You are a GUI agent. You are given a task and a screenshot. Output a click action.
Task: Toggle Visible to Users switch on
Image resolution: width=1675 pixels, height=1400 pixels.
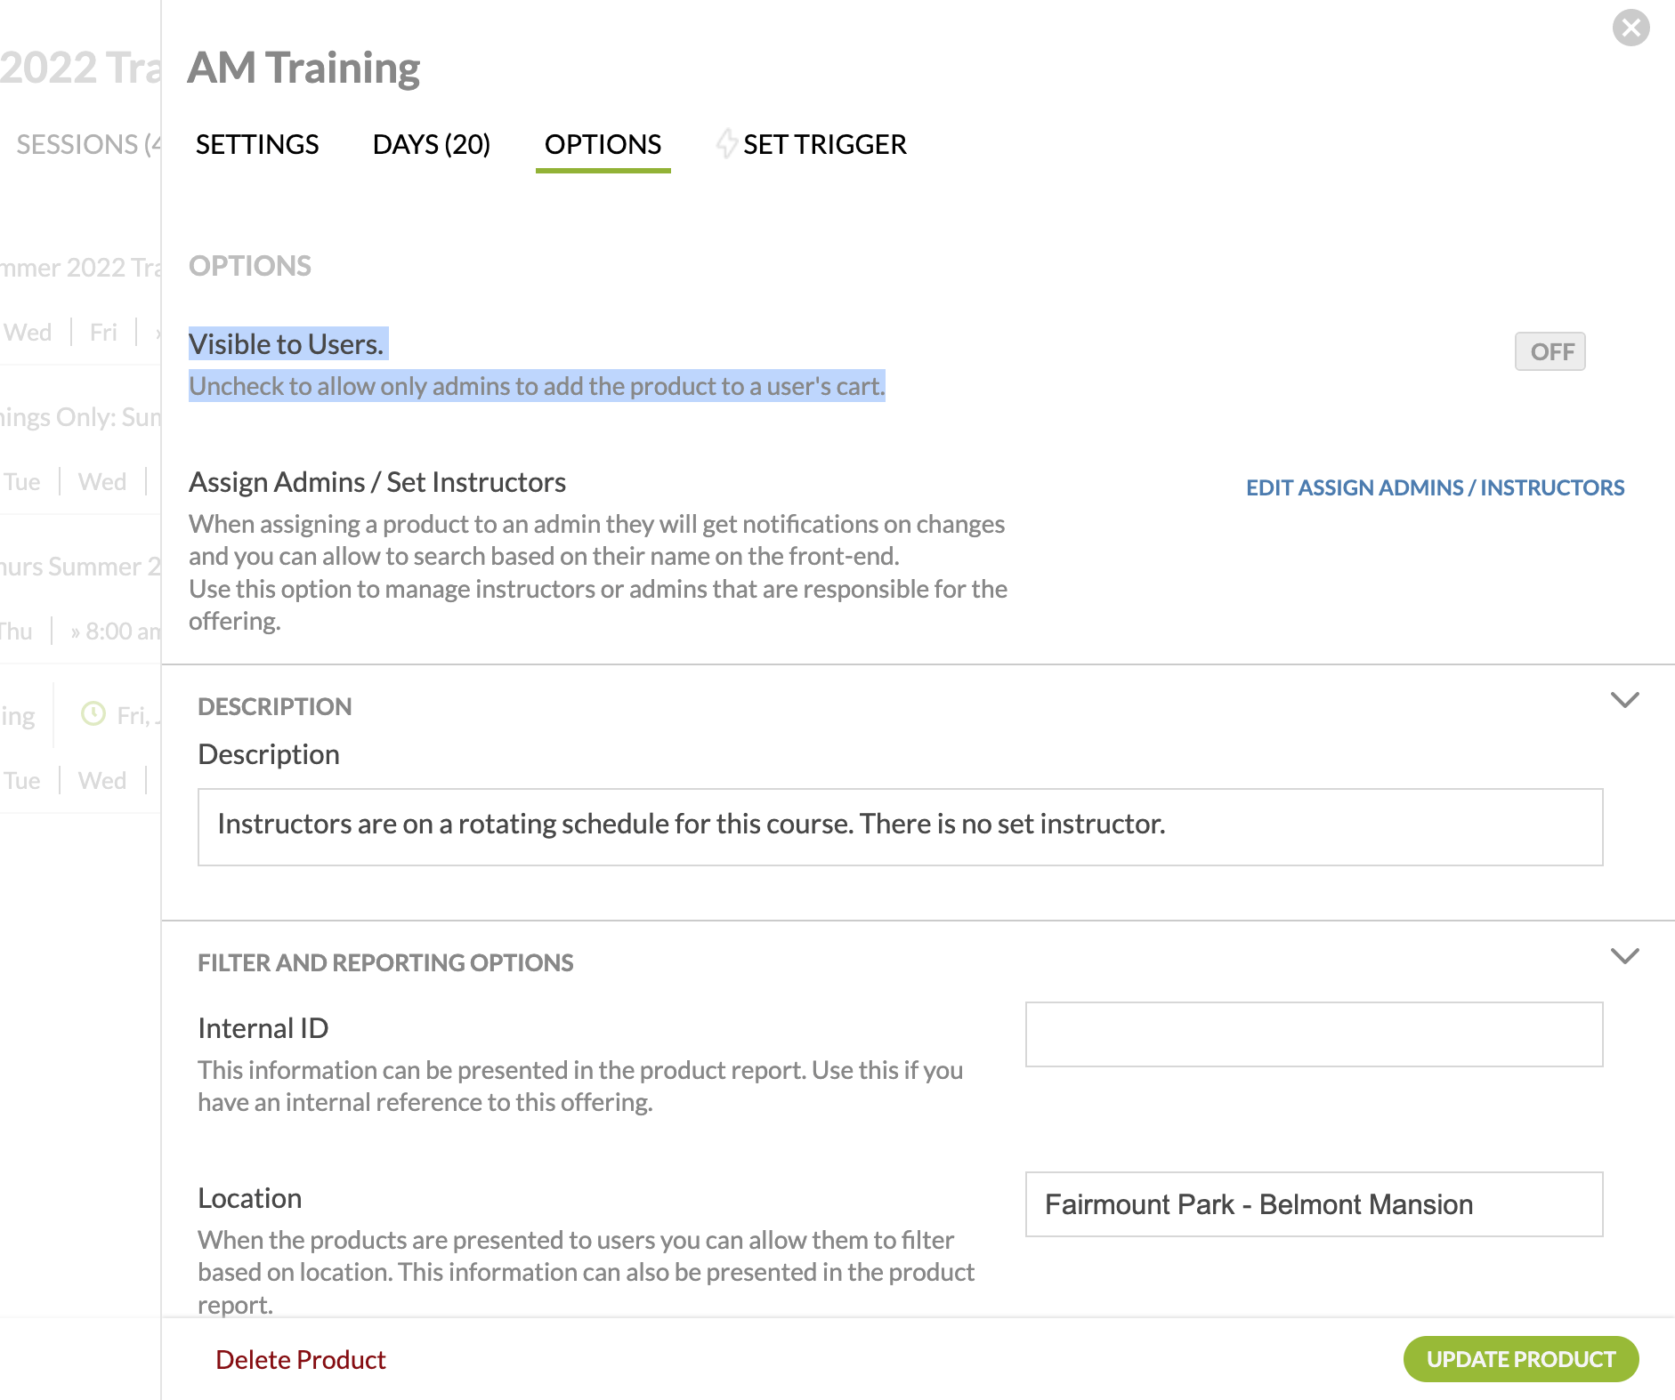[x=1550, y=351]
